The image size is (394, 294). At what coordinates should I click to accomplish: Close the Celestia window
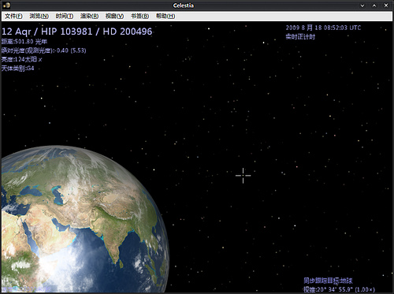(386, 6)
